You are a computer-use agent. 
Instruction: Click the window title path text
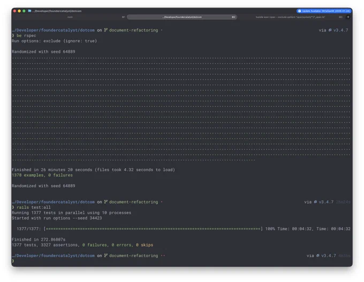click(57, 11)
